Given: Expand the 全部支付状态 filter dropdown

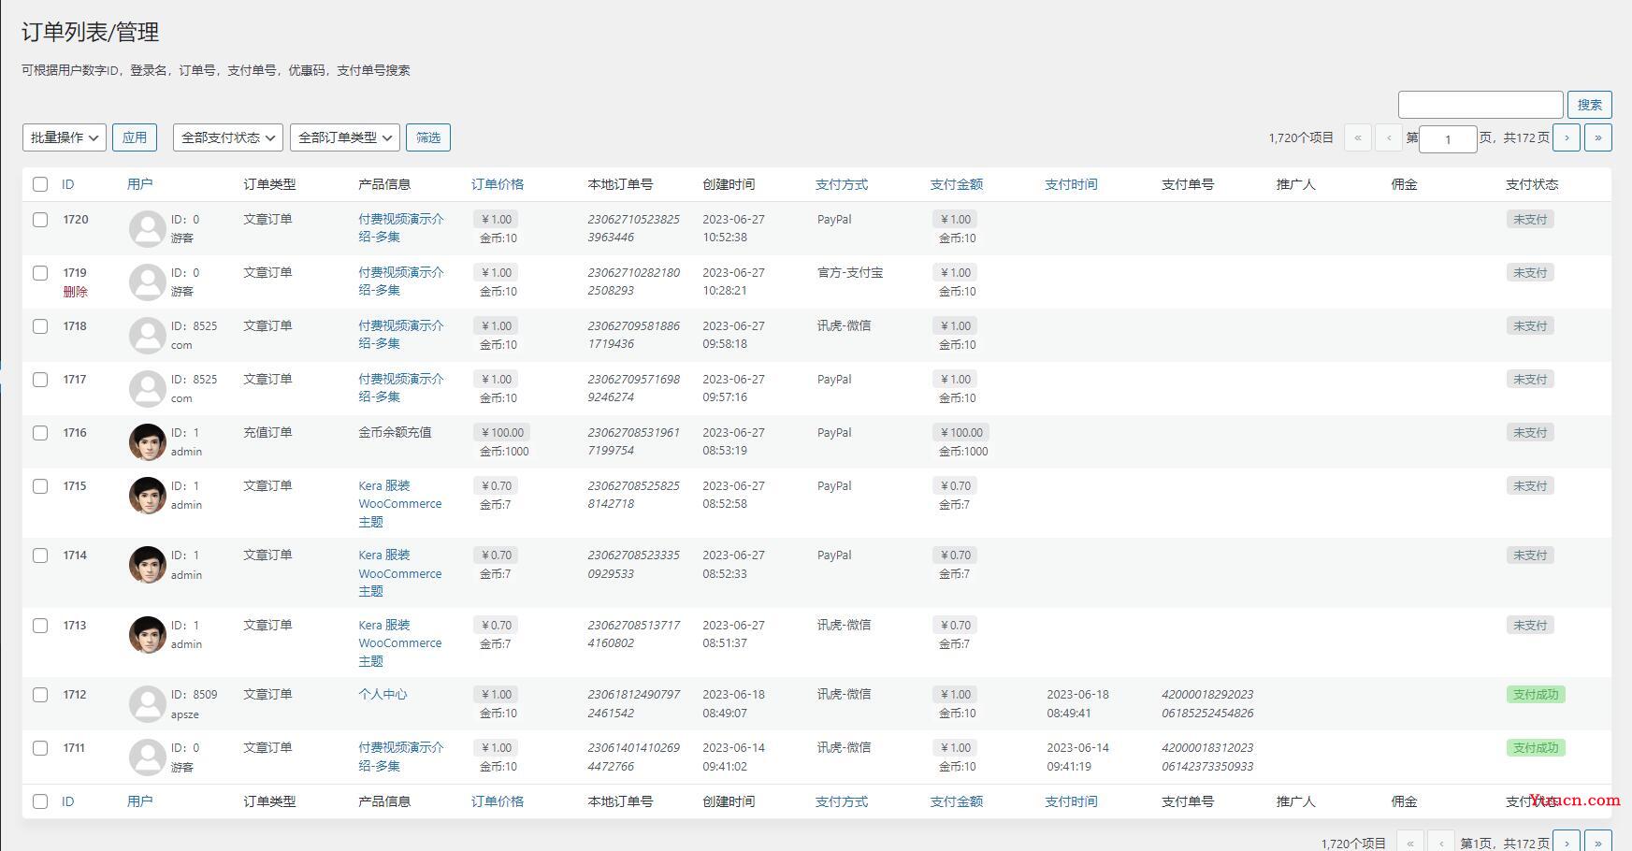Looking at the screenshot, I should (x=228, y=137).
